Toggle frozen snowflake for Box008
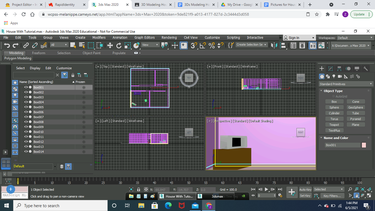 point(84,122)
